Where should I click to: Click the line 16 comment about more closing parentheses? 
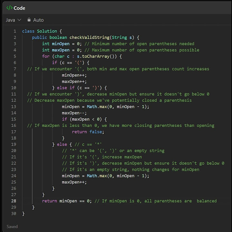[x=121, y=125]
